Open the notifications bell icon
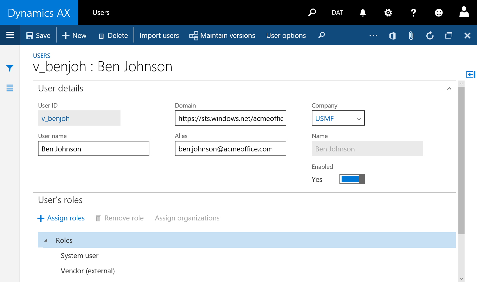The height and width of the screenshot is (282, 477). tap(362, 12)
